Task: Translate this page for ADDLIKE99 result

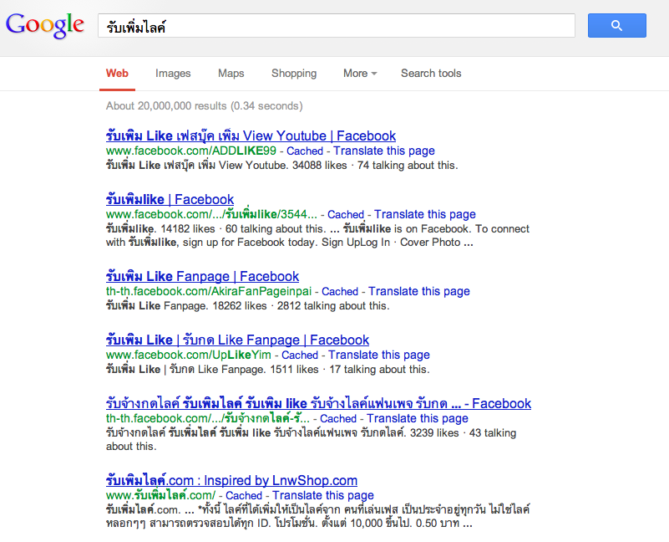Action: (x=384, y=151)
